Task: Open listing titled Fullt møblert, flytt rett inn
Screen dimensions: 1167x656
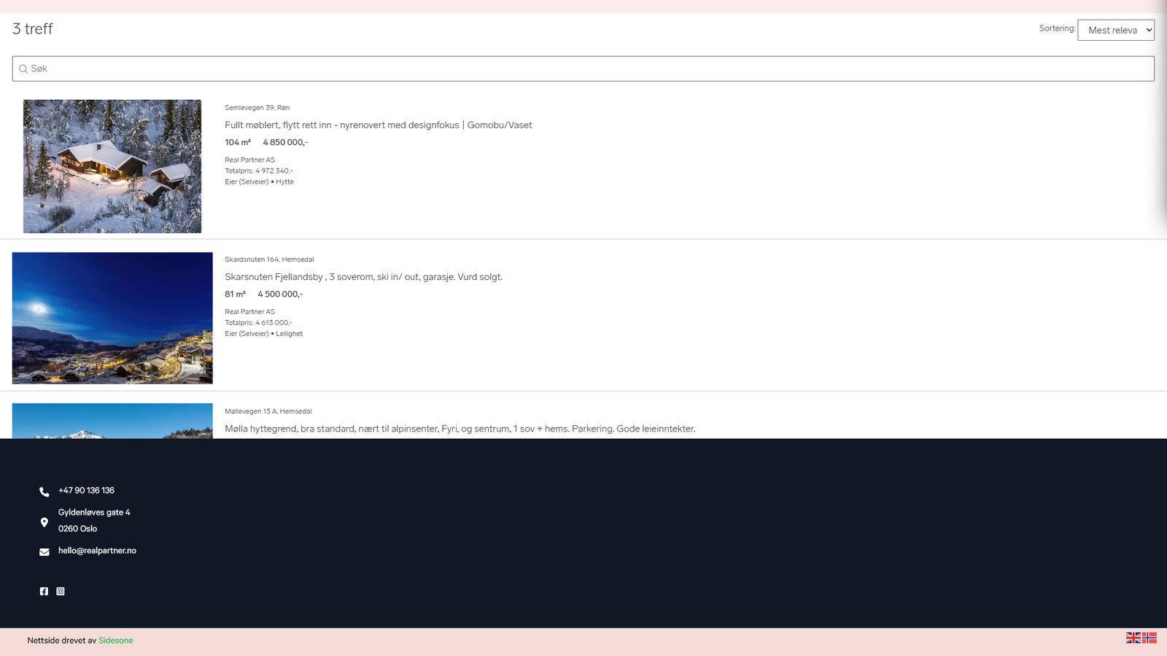Action: tap(378, 125)
